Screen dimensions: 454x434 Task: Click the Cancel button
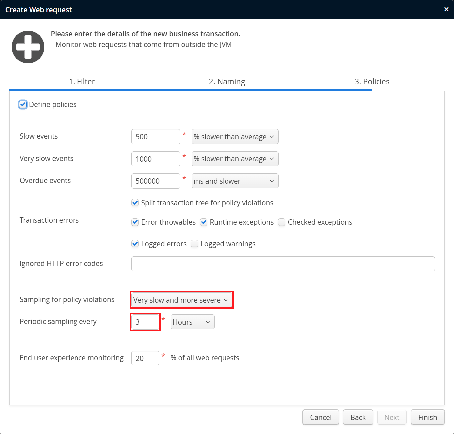pyautogui.click(x=321, y=417)
